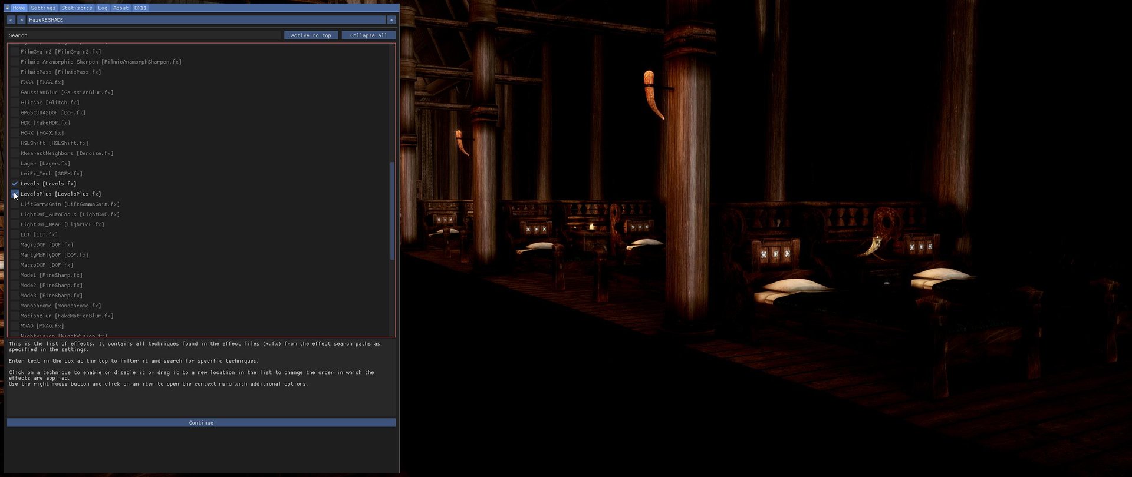Open the Statistics tab
The height and width of the screenshot is (477, 1132).
tap(77, 8)
